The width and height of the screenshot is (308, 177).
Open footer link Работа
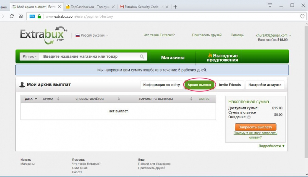point(77,172)
